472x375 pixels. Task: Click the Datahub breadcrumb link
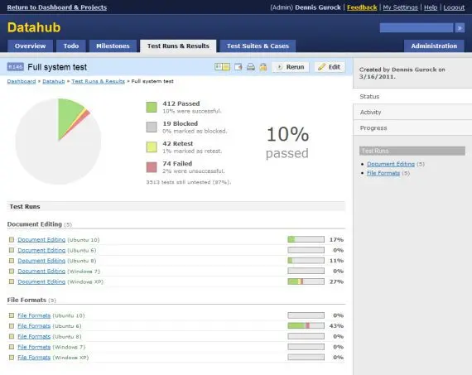54,81
